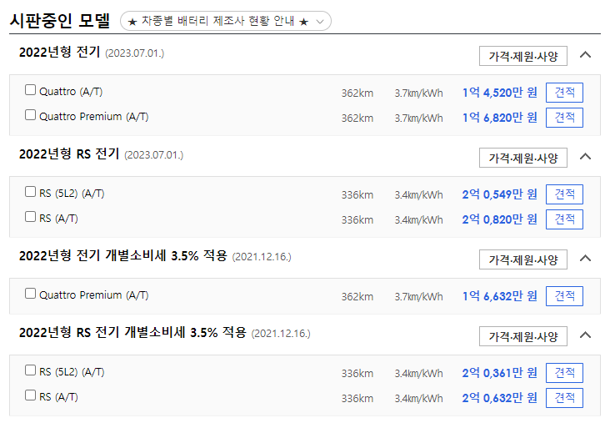Open 가격·제원·사양 for 2022년형 RS 전기 개별소비세 3.5%
Viewport: 615px width, 423px height.
523,336
